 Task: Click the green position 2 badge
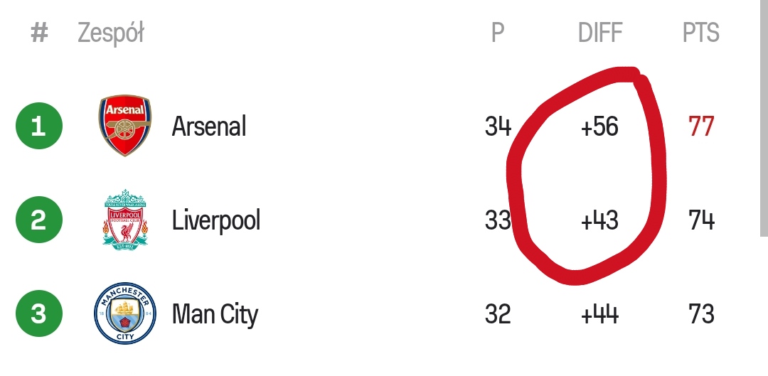tap(39, 220)
